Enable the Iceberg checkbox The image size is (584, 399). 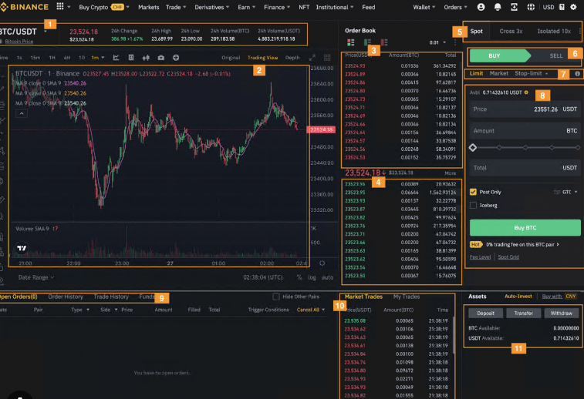click(x=473, y=205)
